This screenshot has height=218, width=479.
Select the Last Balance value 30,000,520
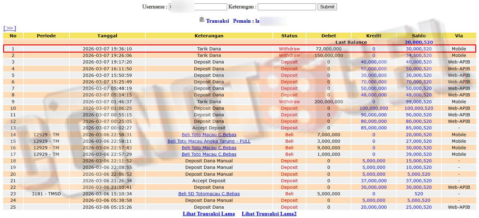419,42
